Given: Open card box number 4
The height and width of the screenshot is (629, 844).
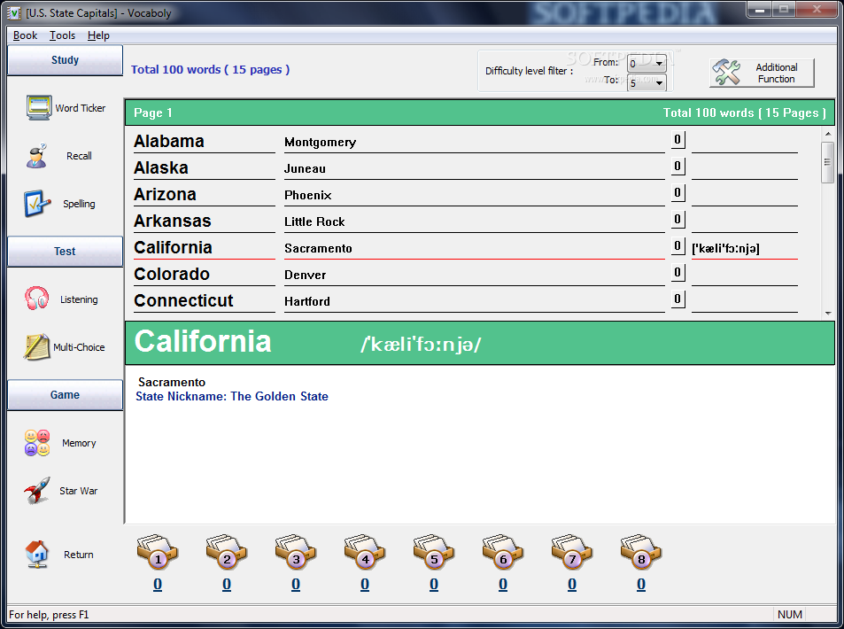Looking at the screenshot, I should [x=364, y=552].
